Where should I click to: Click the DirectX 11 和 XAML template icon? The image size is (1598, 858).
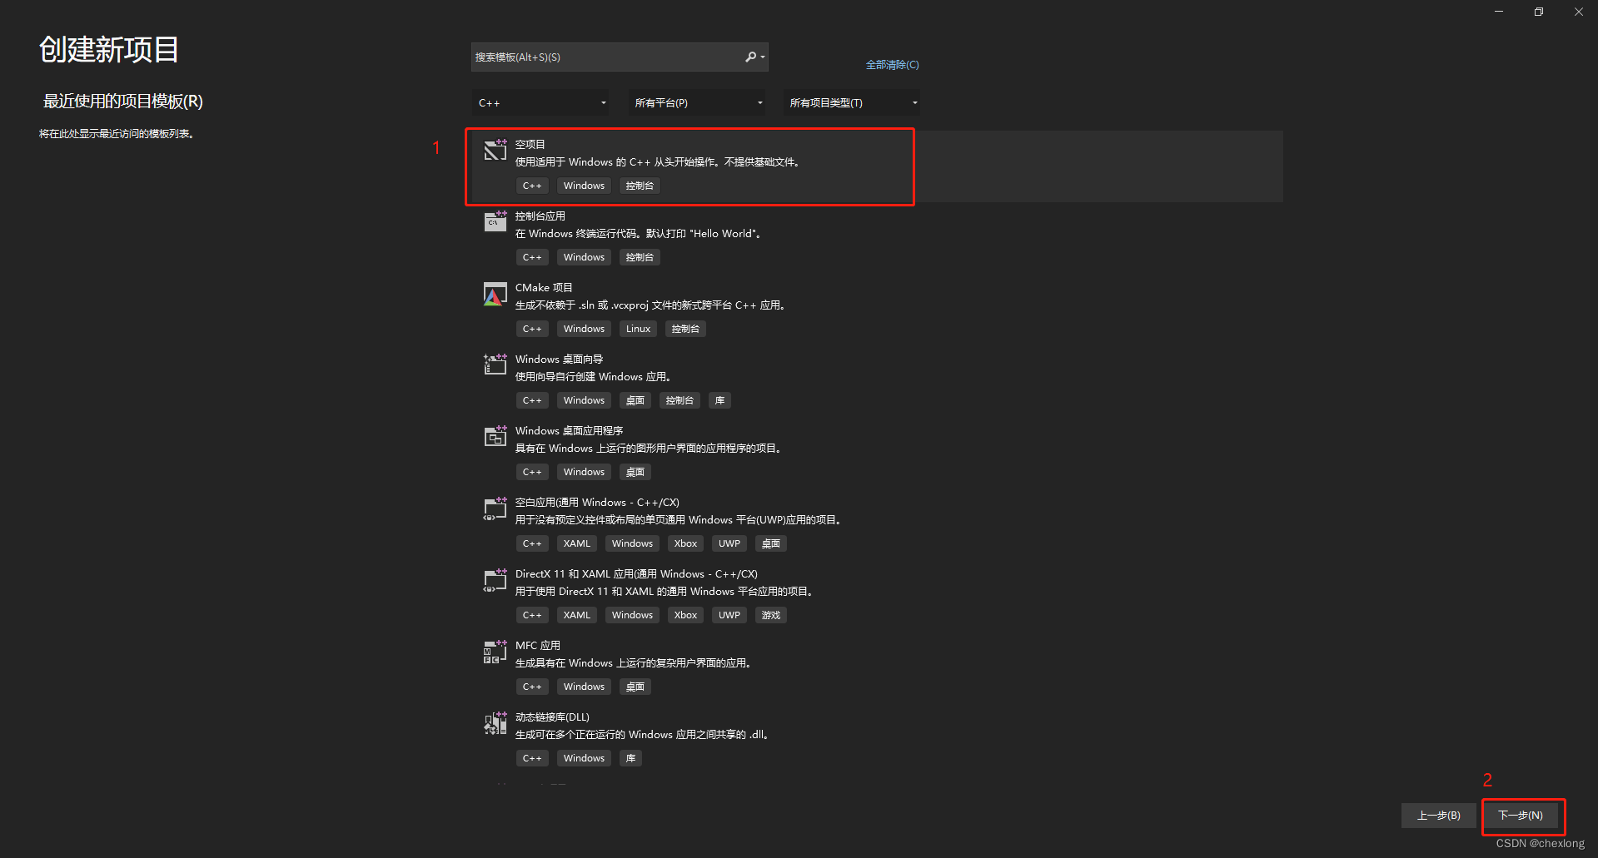(x=495, y=579)
